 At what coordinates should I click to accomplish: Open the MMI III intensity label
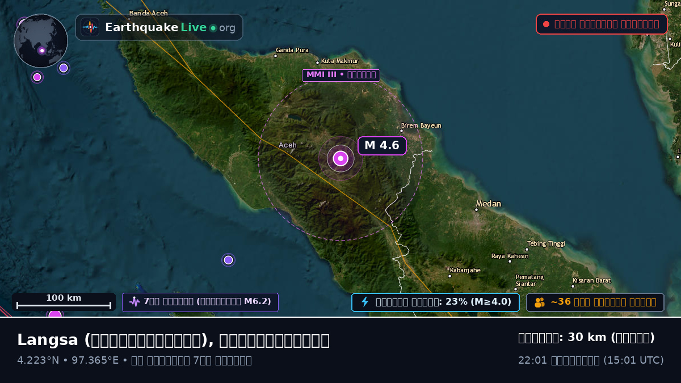[340, 75]
